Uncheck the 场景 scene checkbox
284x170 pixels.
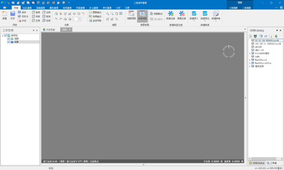[9, 42]
